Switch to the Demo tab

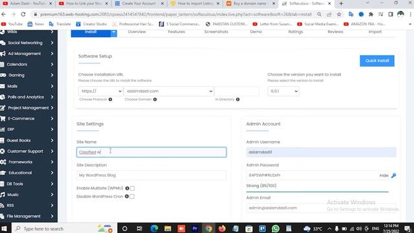[256, 32]
